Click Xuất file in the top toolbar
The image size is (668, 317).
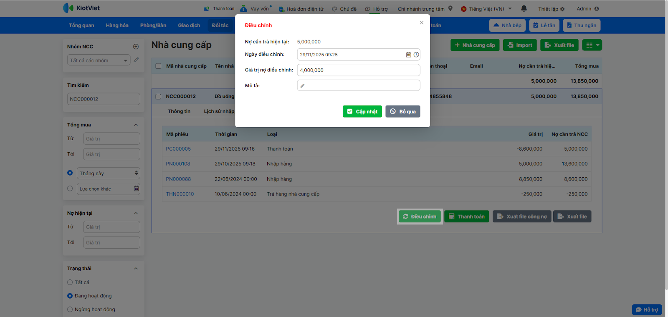(x=559, y=45)
